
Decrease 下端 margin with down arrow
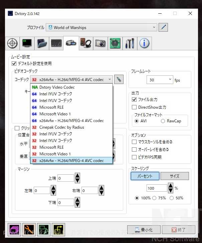coord(77,205)
